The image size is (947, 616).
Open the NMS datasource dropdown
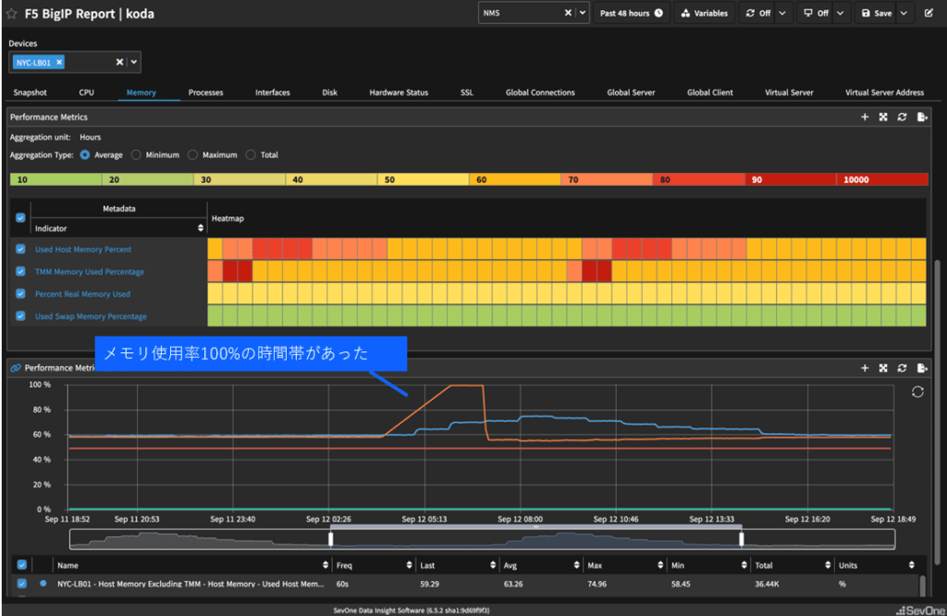[x=582, y=14]
